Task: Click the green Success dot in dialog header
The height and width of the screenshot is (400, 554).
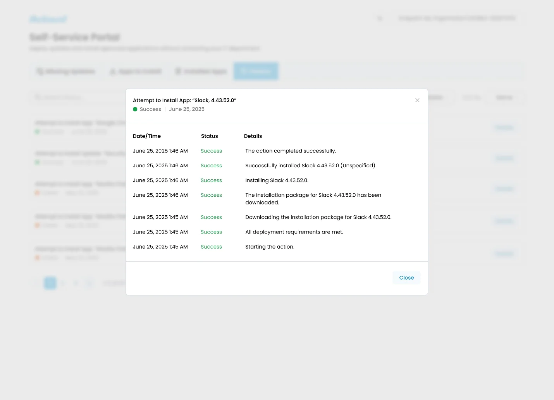Action: (x=135, y=109)
